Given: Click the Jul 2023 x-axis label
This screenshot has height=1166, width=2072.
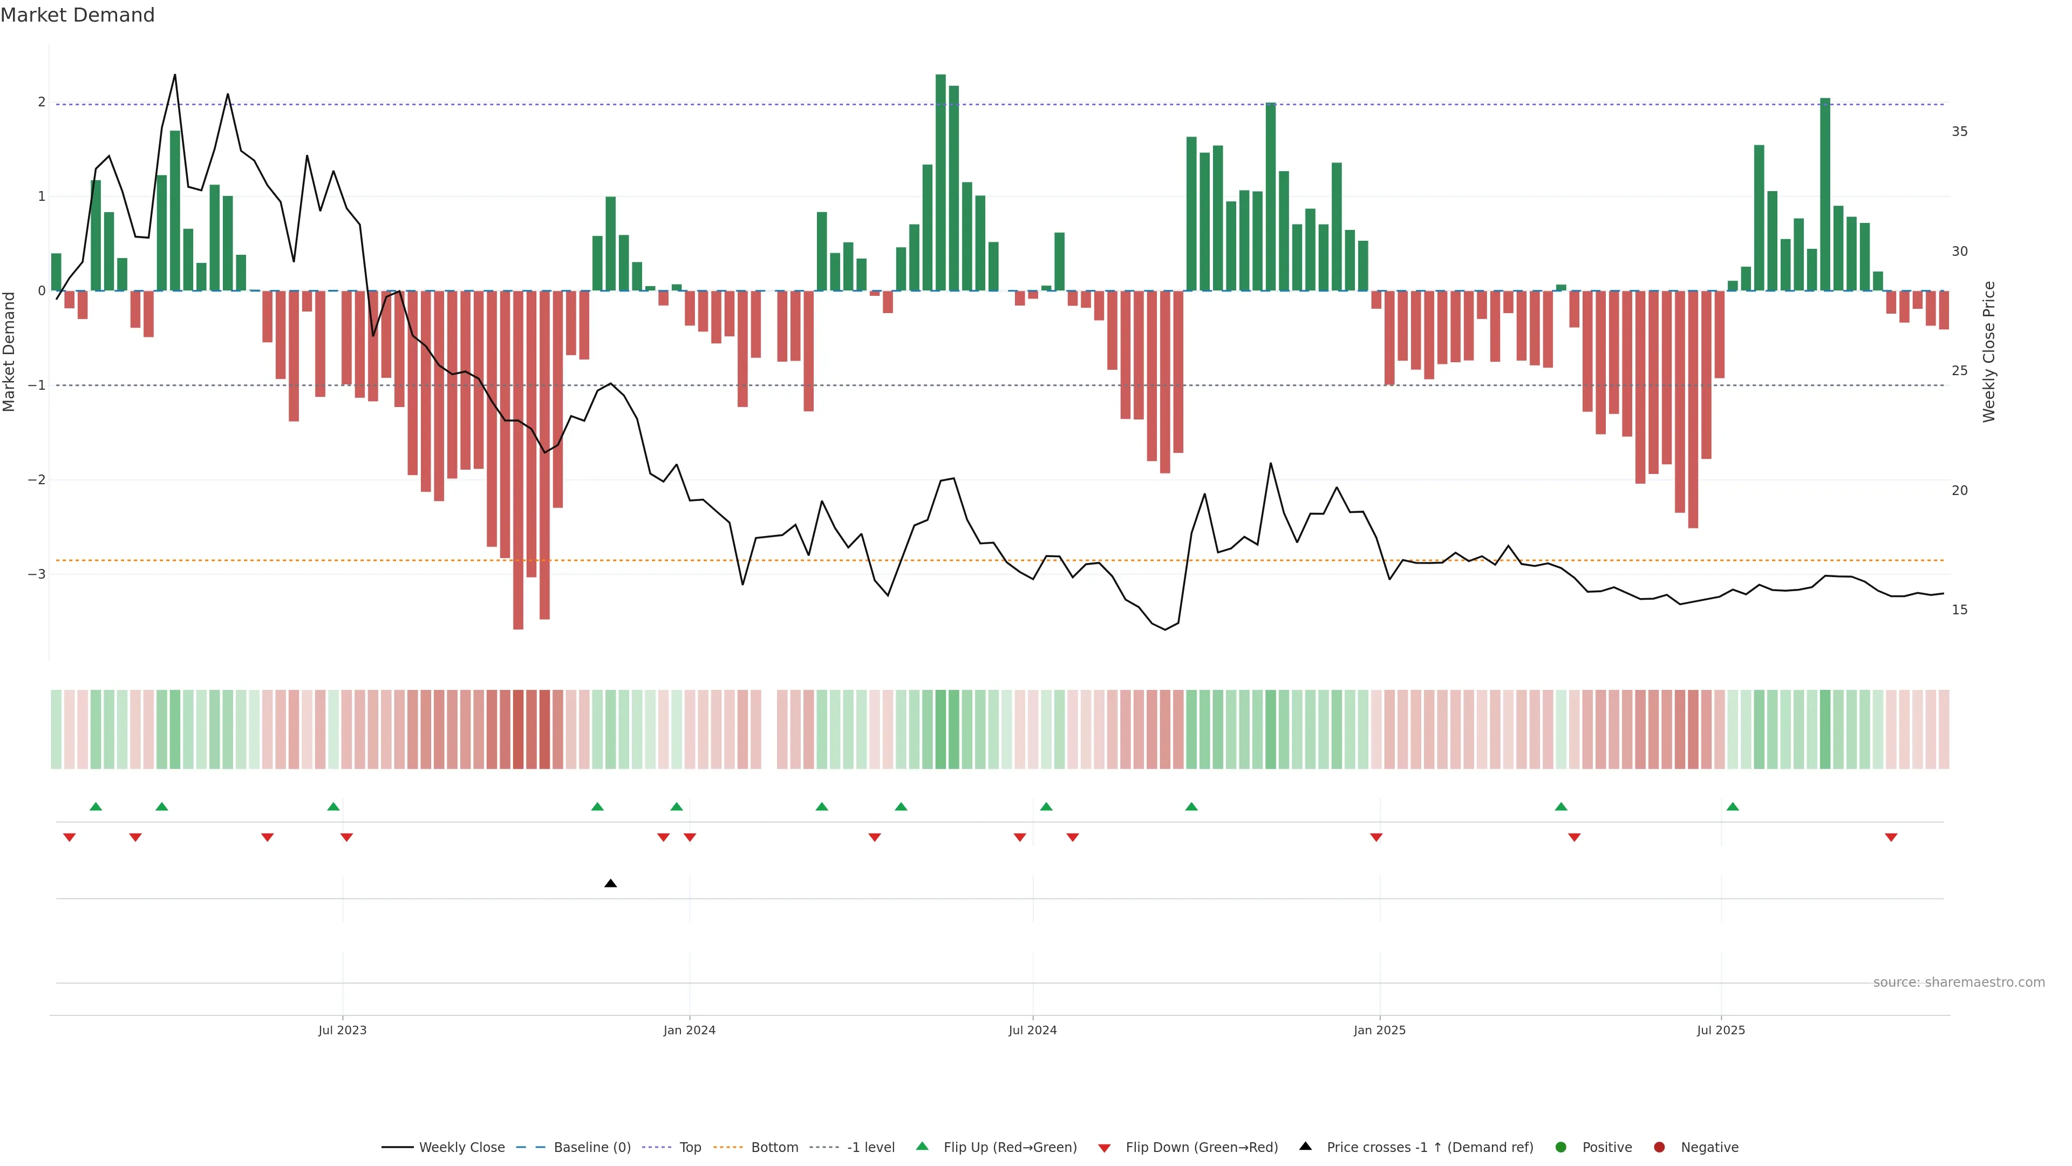Looking at the screenshot, I should tap(342, 1030).
